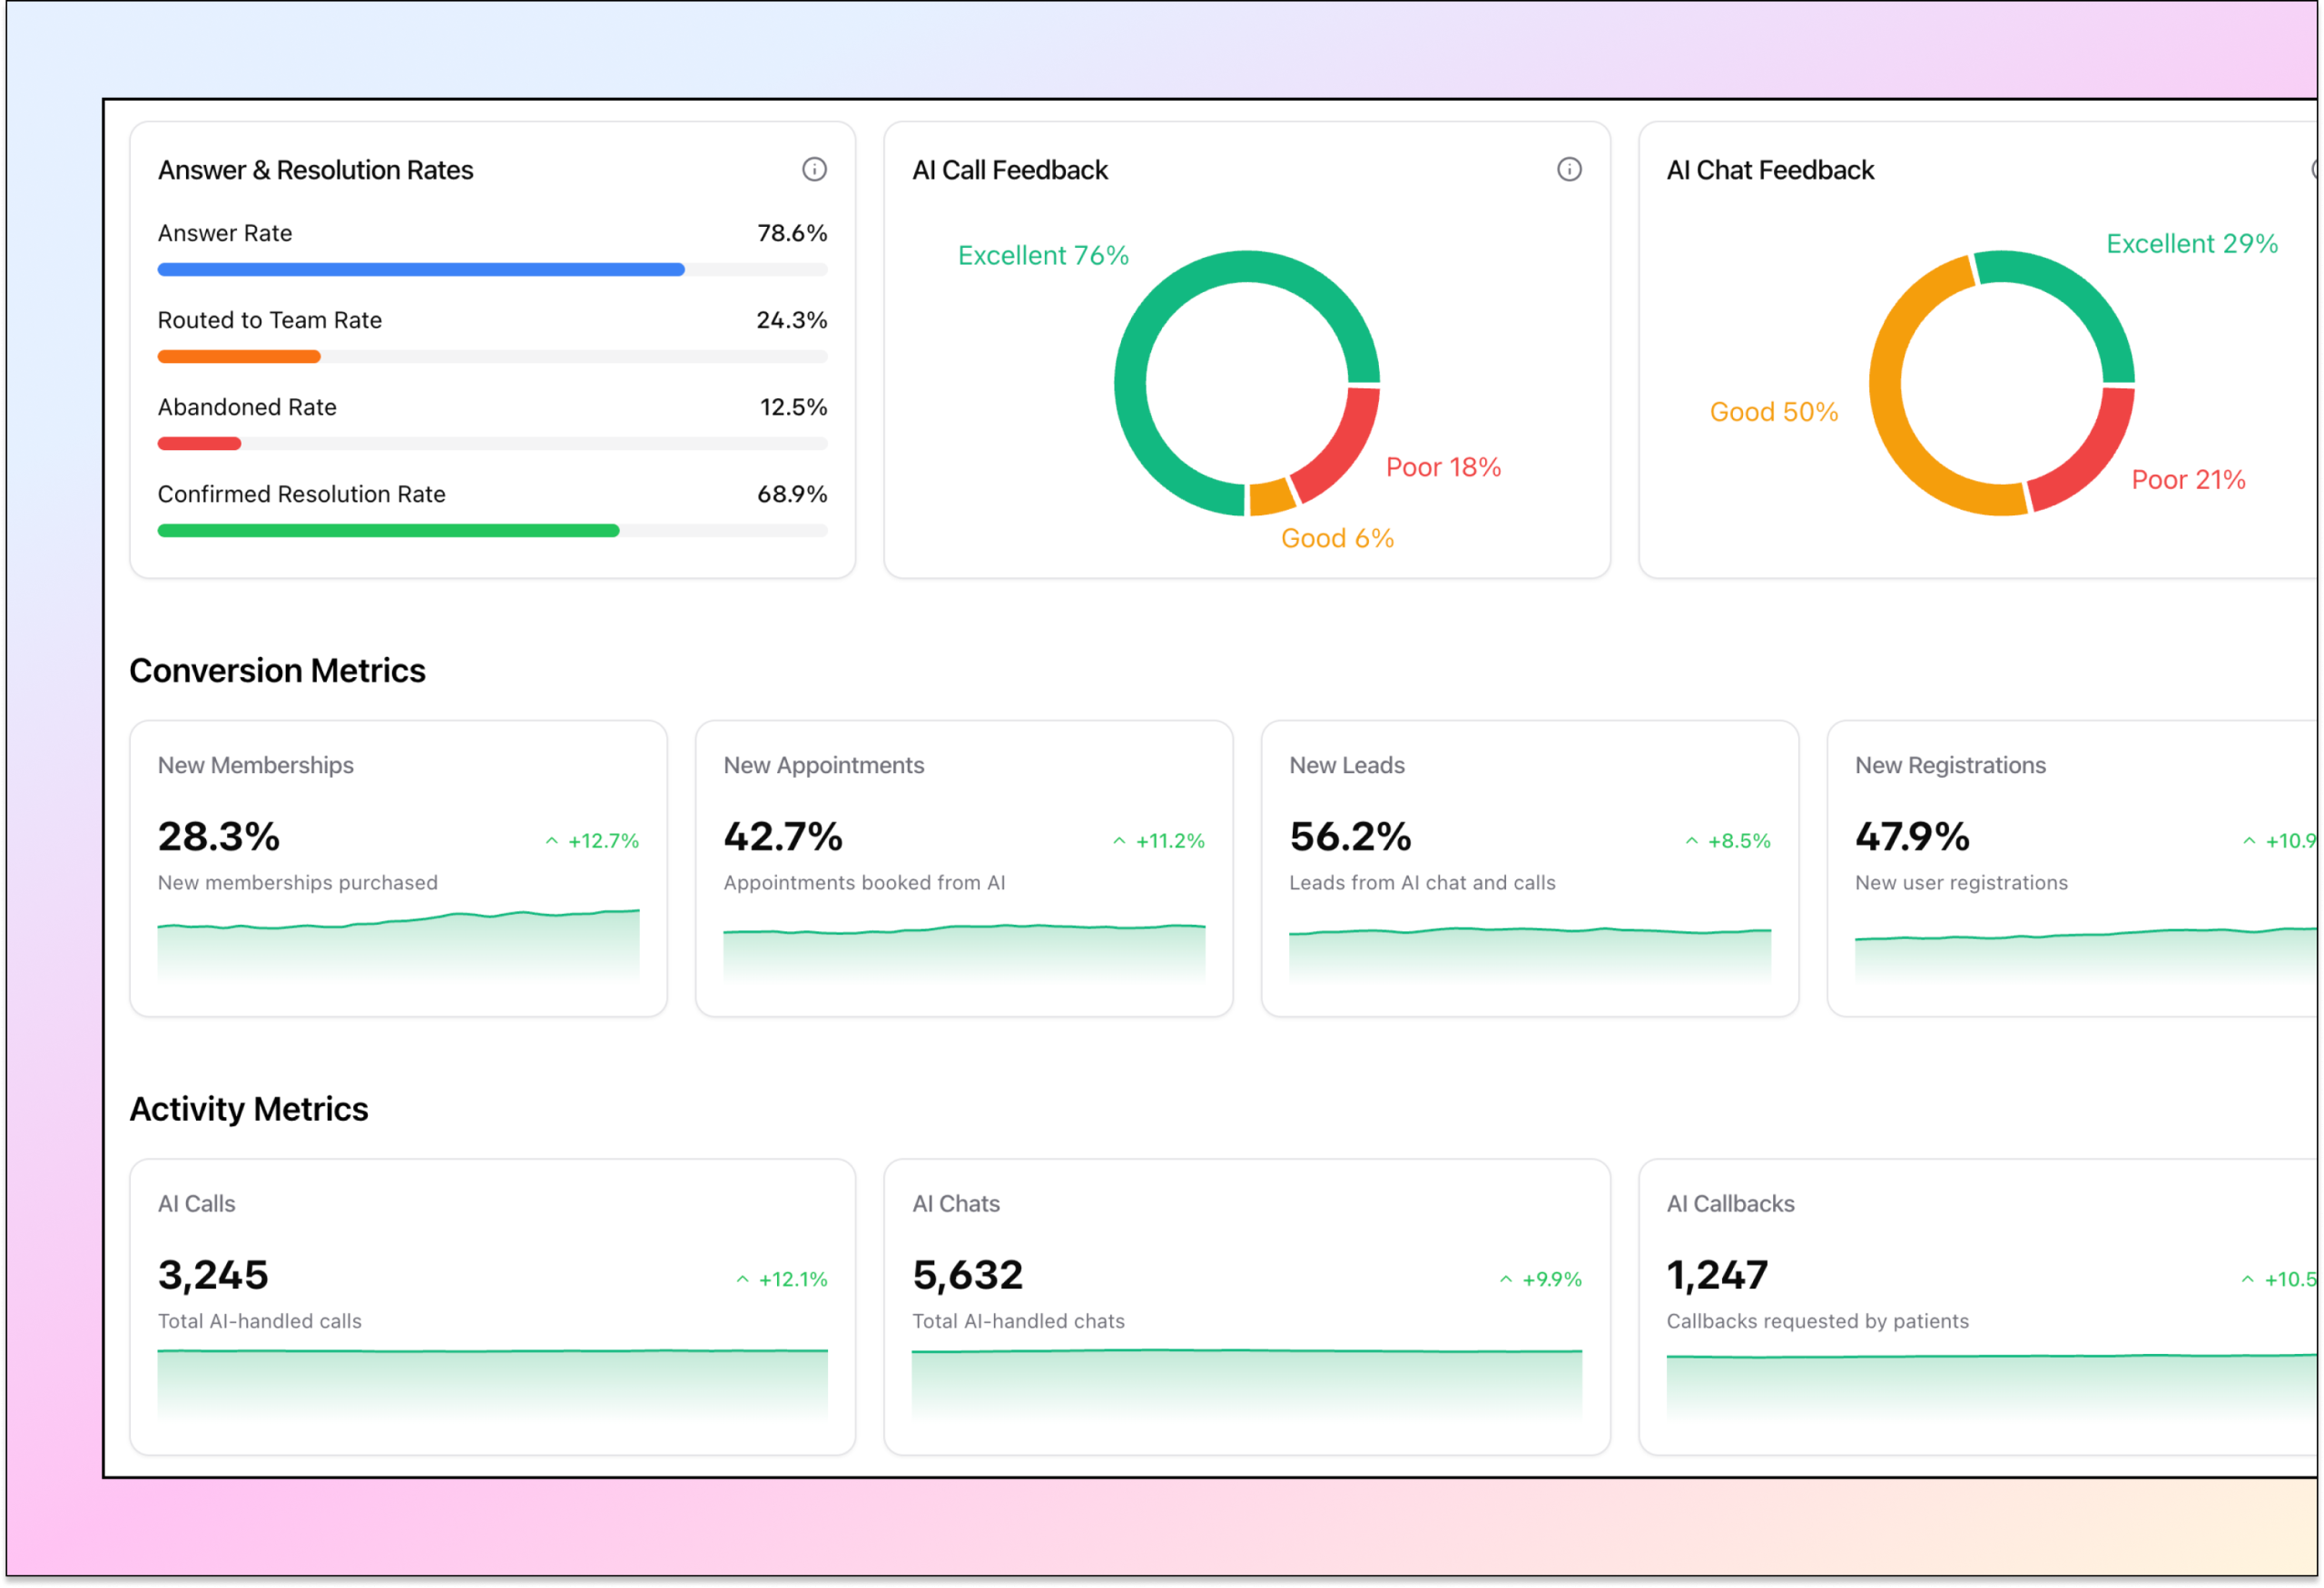Image resolution: width=2324 pixels, height=1588 pixels.
Task: Click the up arrow beside +12.7% memberships
Action: tap(551, 841)
